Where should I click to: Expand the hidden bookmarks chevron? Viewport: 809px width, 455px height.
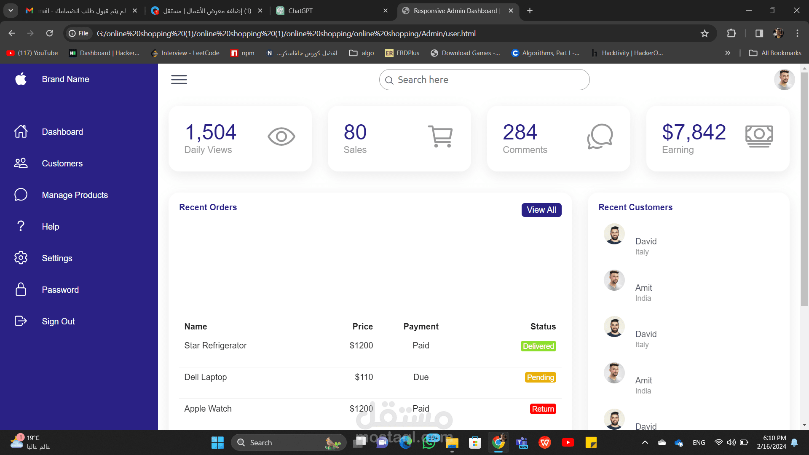pos(728,53)
